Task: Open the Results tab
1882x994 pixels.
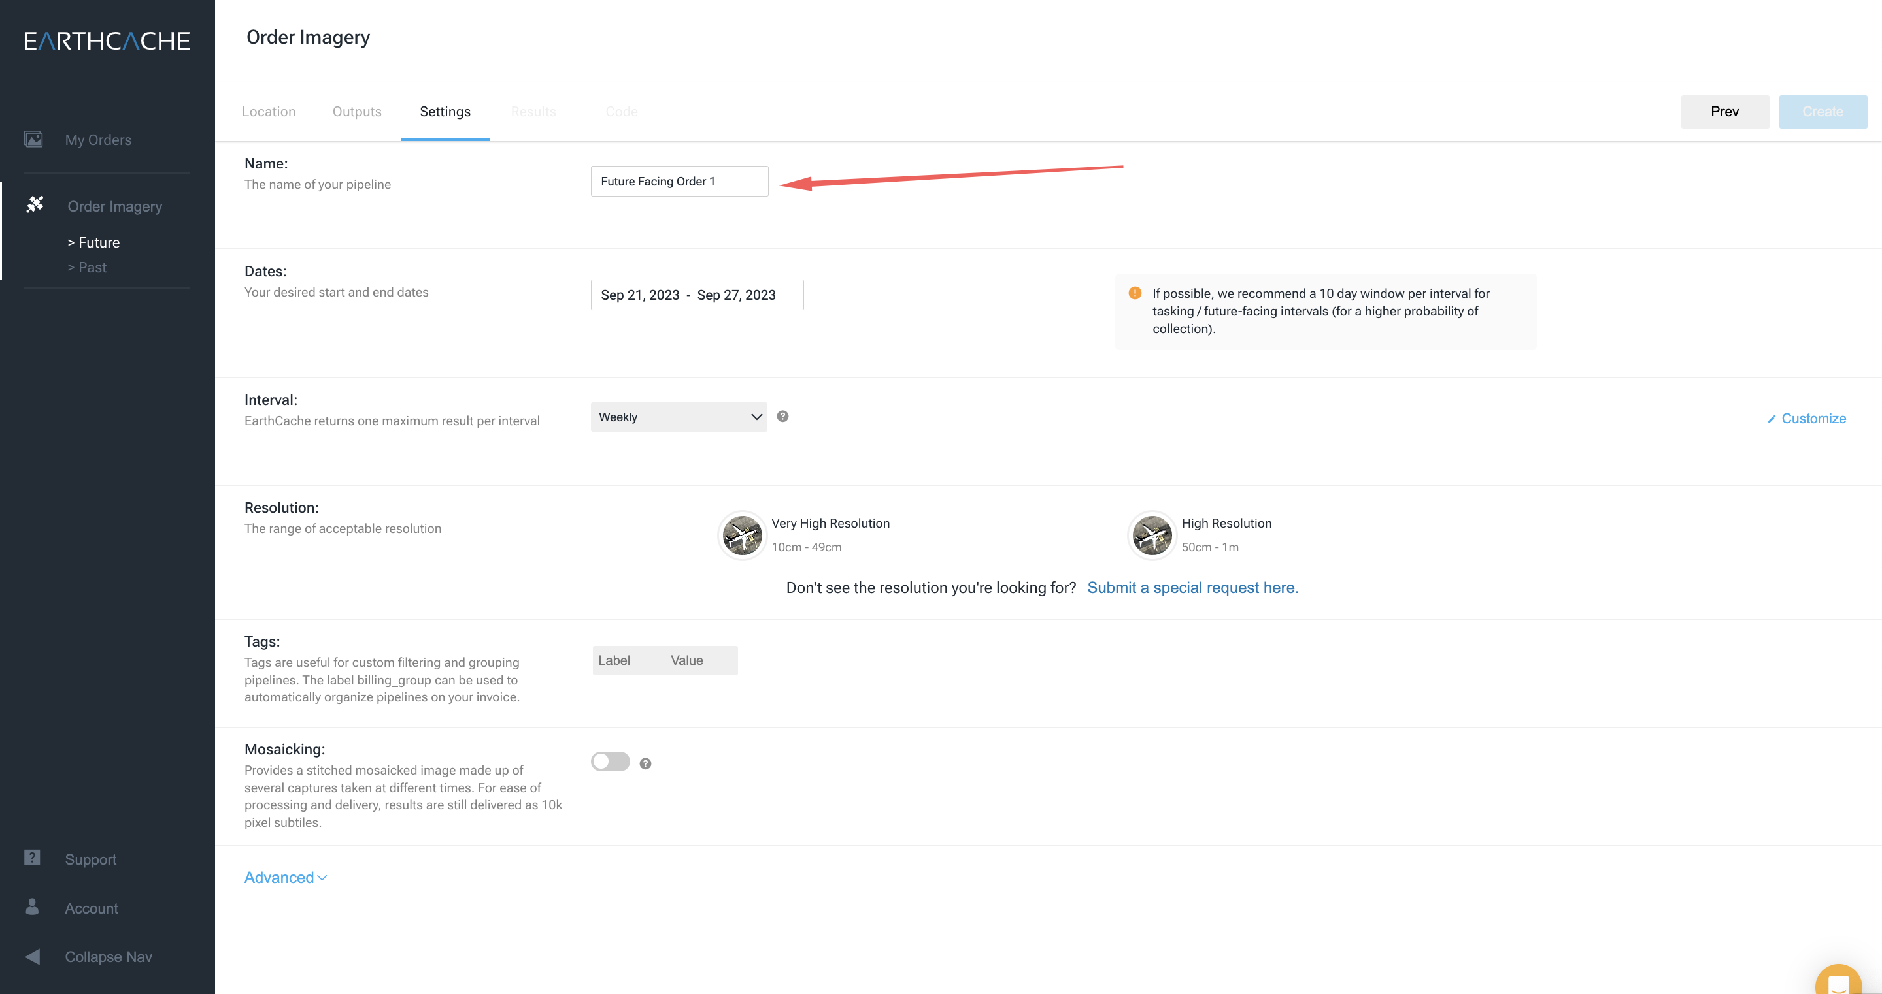Action: (x=533, y=112)
